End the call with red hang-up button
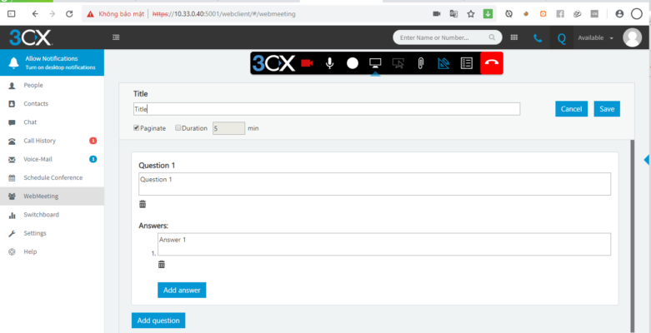 pyautogui.click(x=492, y=63)
